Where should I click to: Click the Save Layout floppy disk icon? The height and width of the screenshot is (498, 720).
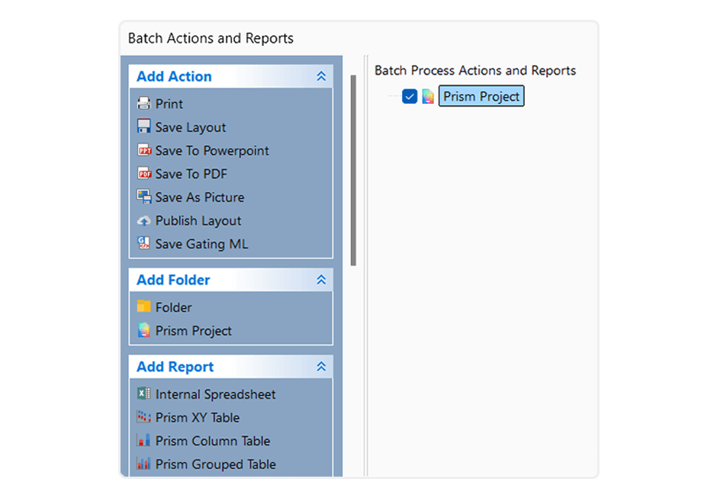click(143, 127)
